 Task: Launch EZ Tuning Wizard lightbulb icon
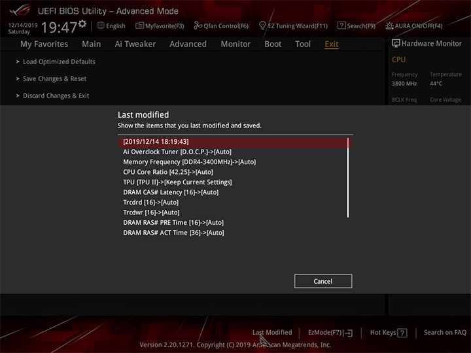point(262,25)
